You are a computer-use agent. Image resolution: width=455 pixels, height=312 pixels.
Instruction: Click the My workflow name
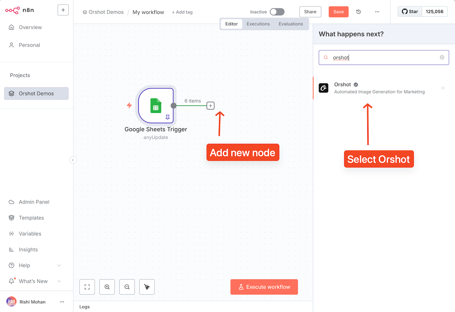[148, 12]
